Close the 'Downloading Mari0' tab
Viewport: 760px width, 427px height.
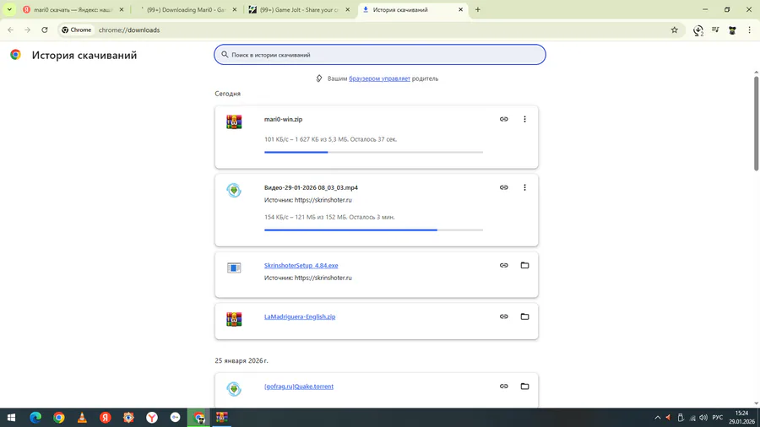pyautogui.click(x=235, y=9)
